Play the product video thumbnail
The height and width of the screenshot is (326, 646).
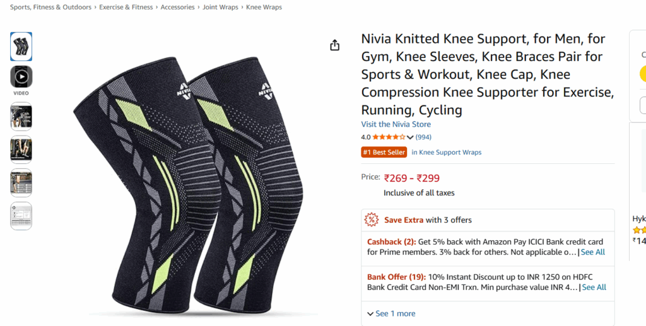[x=21, y=77]
